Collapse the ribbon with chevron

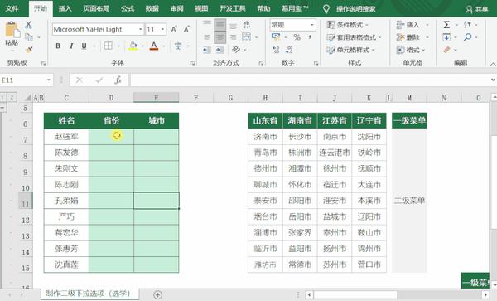(493, 64)
